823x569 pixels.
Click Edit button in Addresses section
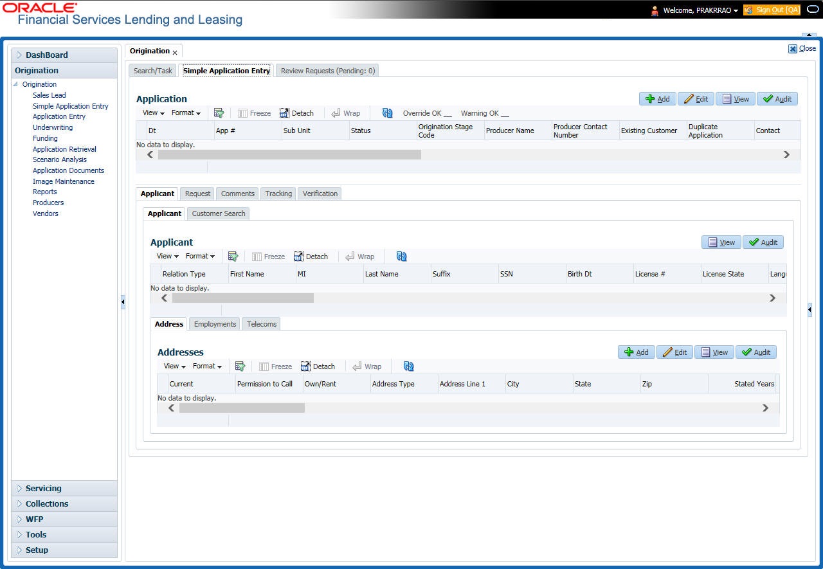point(674,352)
